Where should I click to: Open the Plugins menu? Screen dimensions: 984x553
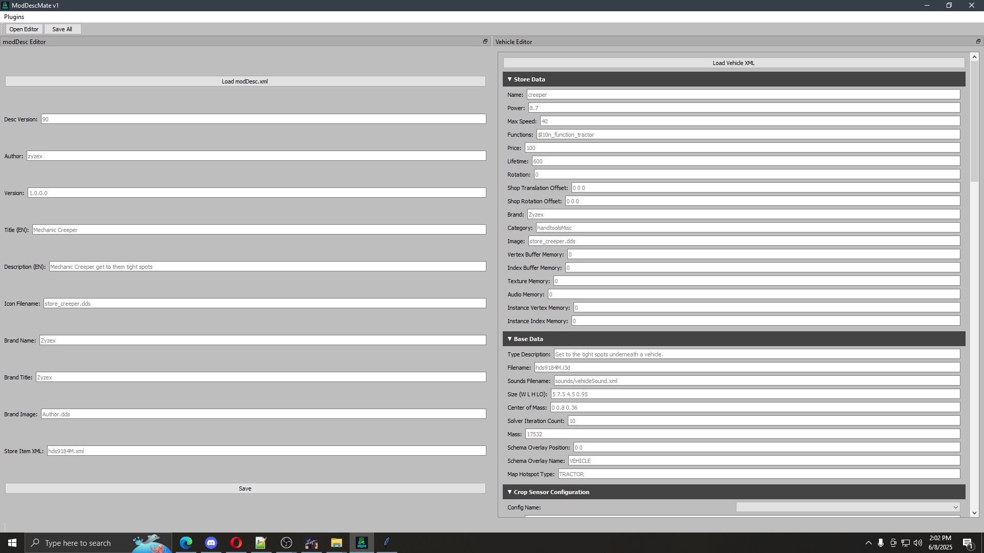tap(14, 17)
